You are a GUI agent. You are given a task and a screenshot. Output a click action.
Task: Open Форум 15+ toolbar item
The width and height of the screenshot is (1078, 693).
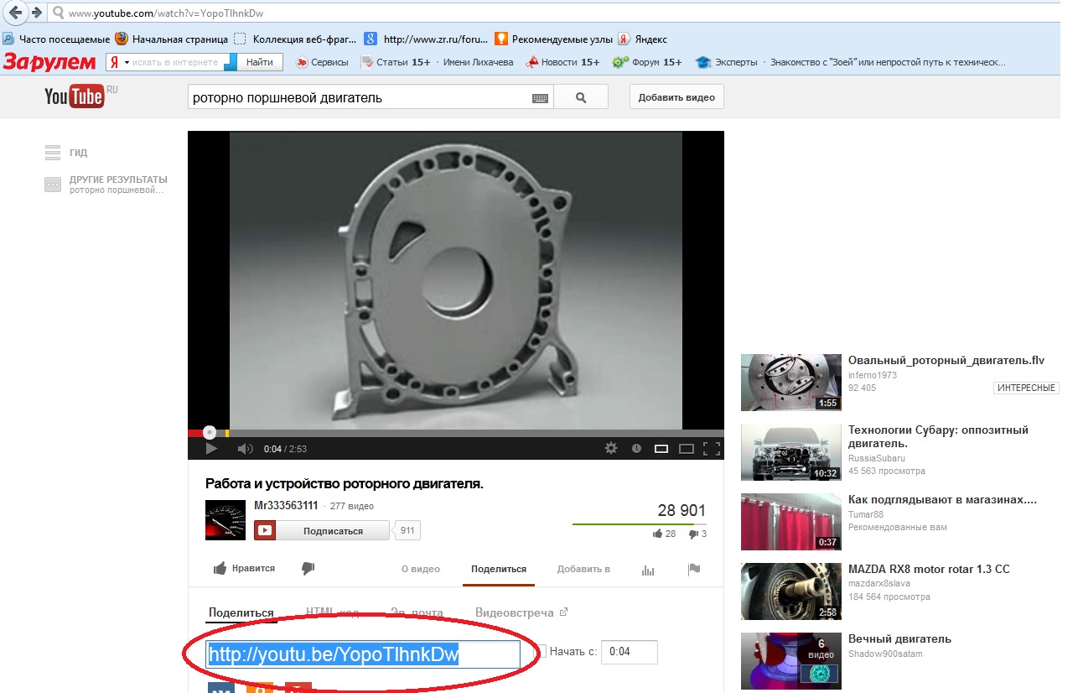[x=646, y=62]
